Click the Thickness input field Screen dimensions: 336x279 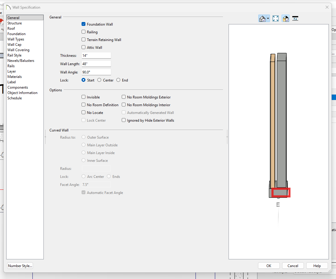tap(96, 56)
